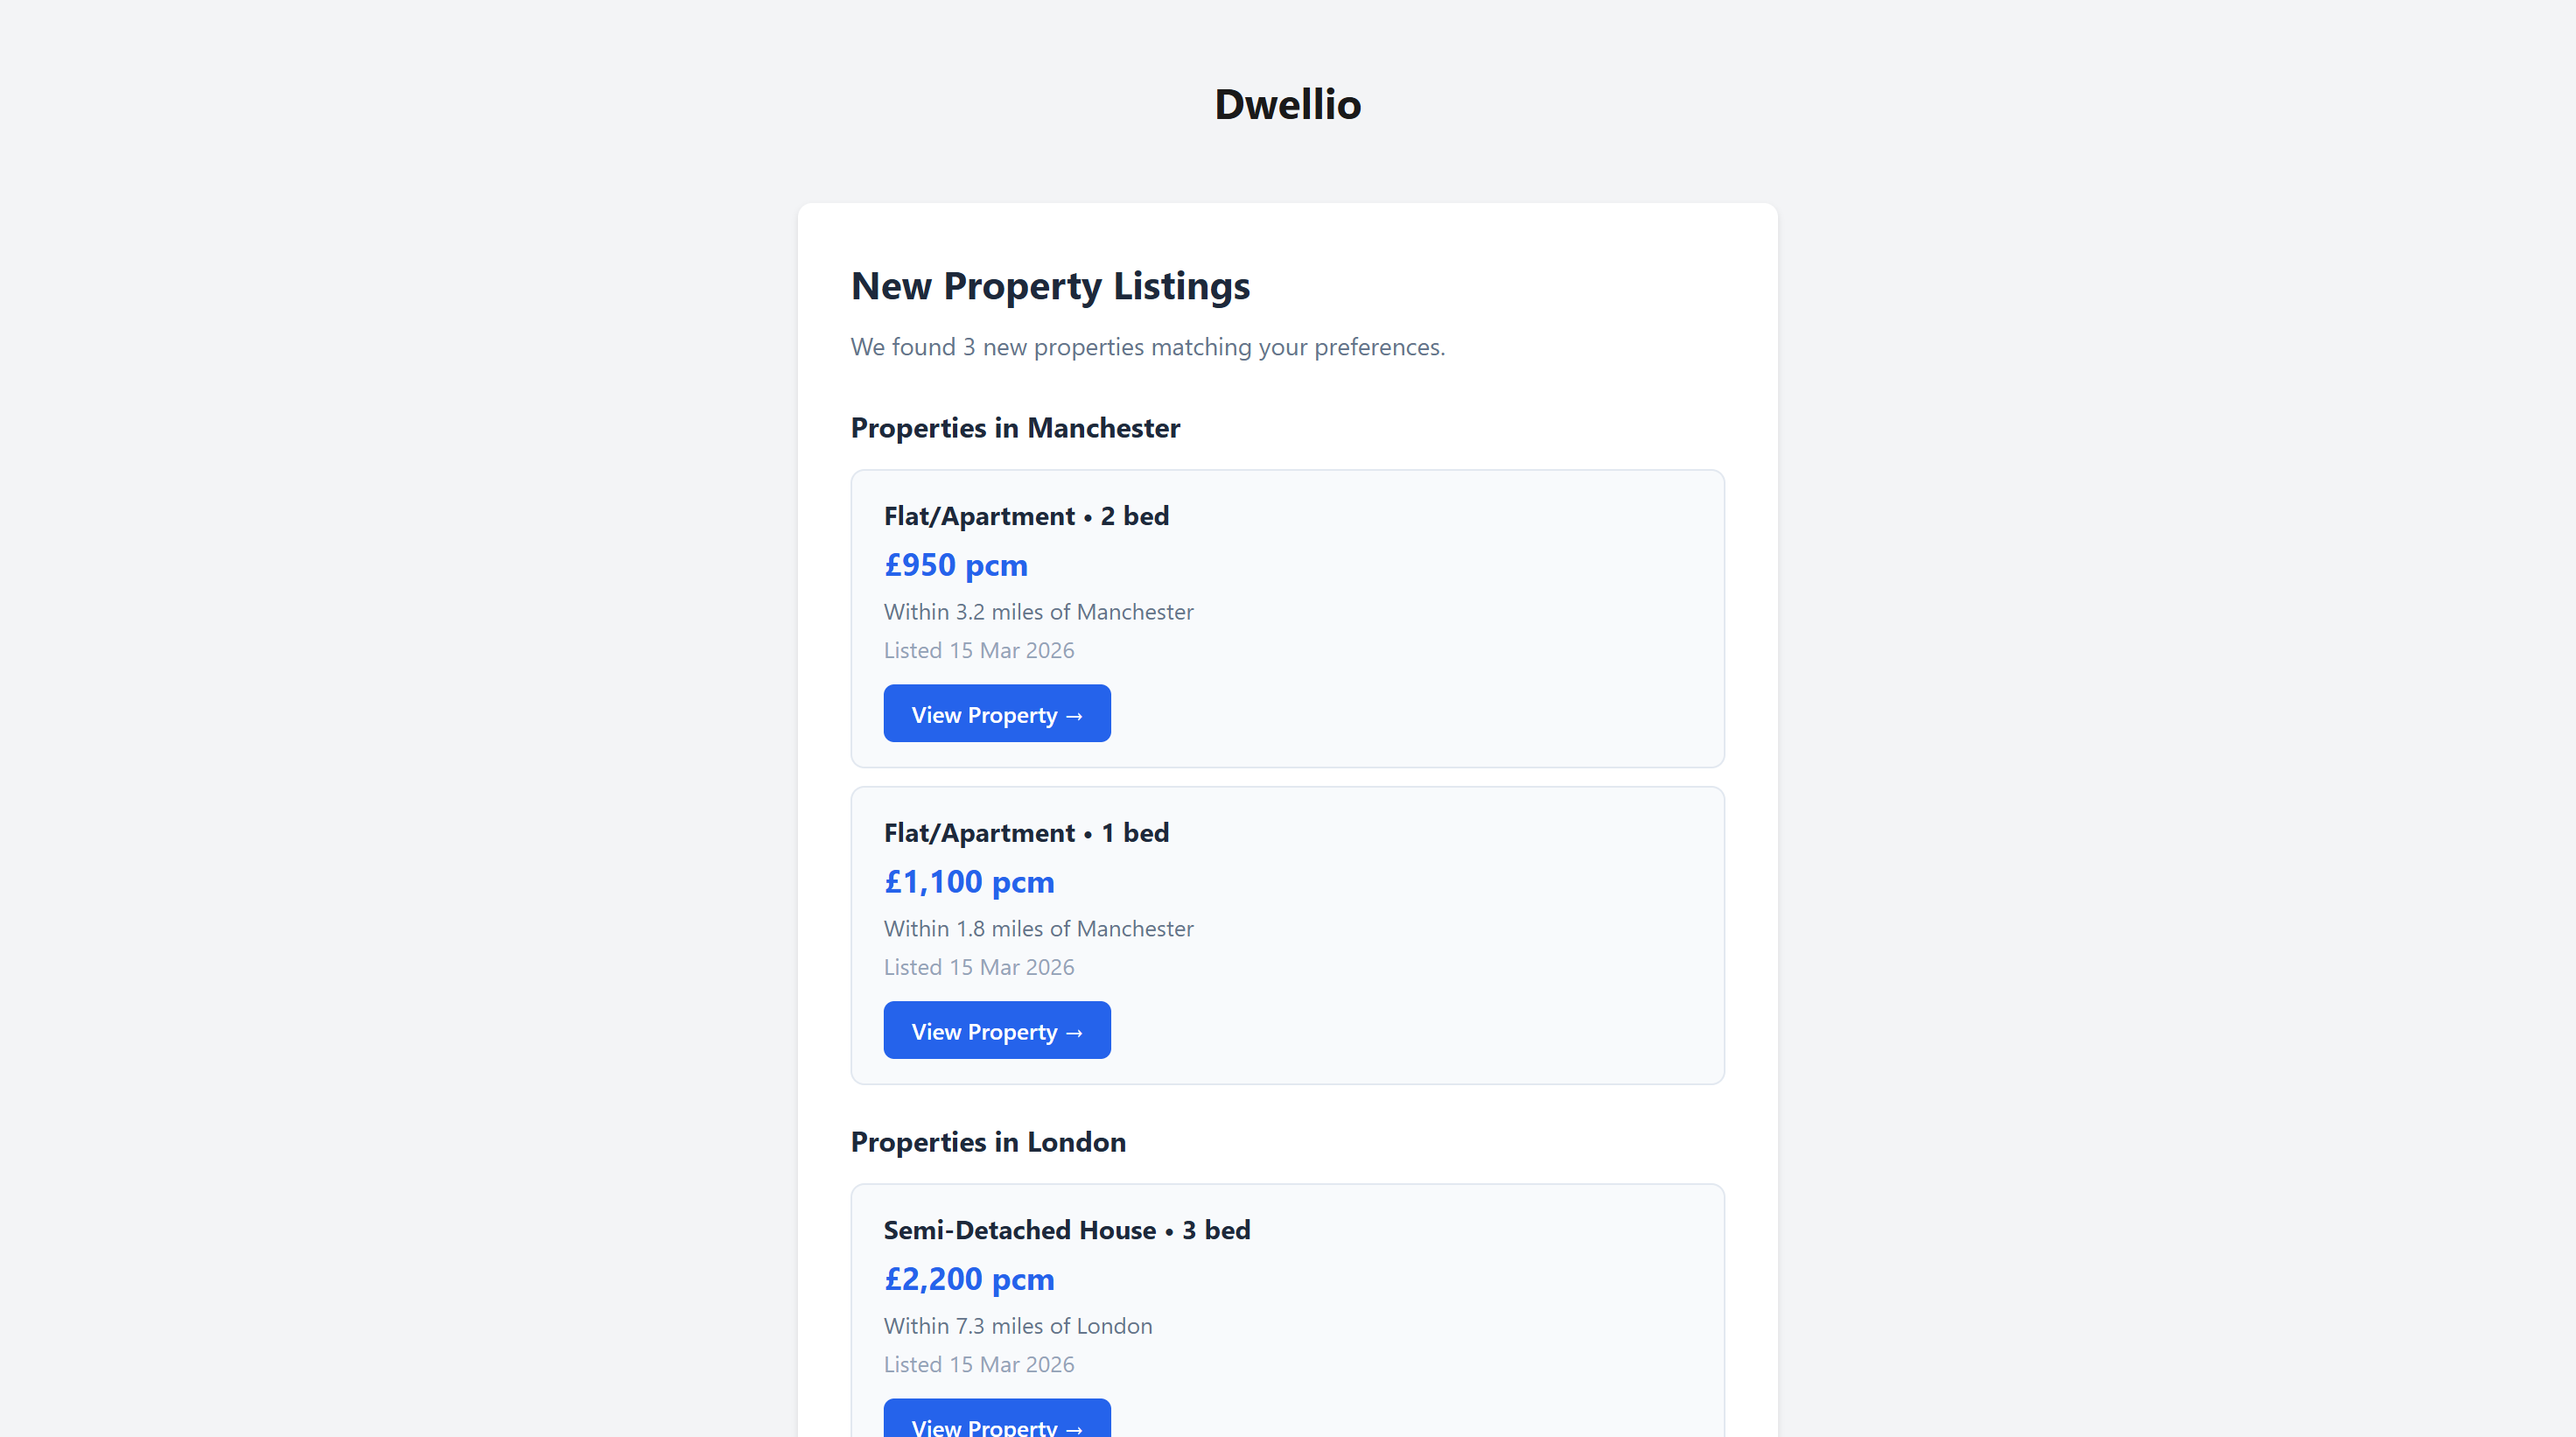
Task: Click View Property for the £950 pcm flat
Action: click(996, 713)
